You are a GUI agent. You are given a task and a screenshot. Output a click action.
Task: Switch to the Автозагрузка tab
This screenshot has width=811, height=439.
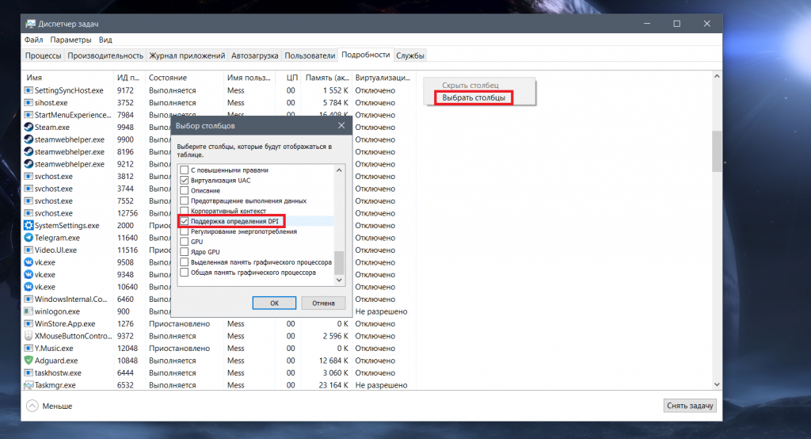(254, 55)
